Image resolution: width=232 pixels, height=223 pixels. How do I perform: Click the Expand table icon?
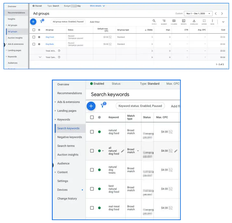click(204, 21)
